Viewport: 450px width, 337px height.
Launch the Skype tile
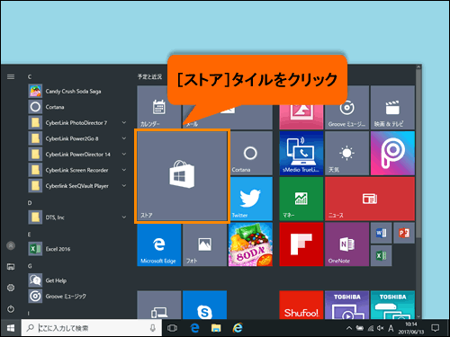pos(204,305)
